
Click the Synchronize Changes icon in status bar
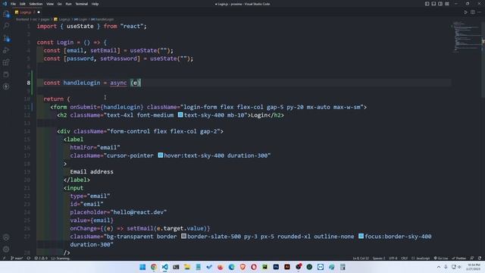point(29,258)
